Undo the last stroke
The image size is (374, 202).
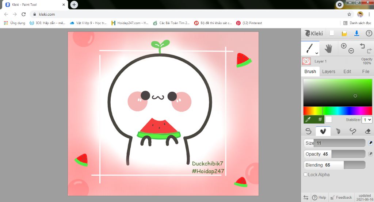[362, 46]
